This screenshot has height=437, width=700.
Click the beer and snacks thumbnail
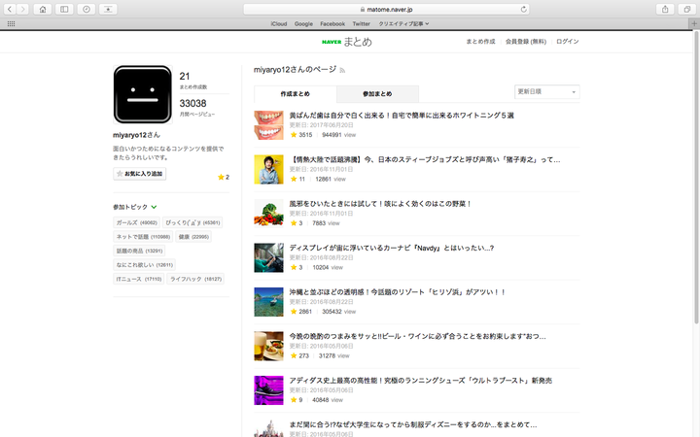pyautogui.click(x=268, y=346)
